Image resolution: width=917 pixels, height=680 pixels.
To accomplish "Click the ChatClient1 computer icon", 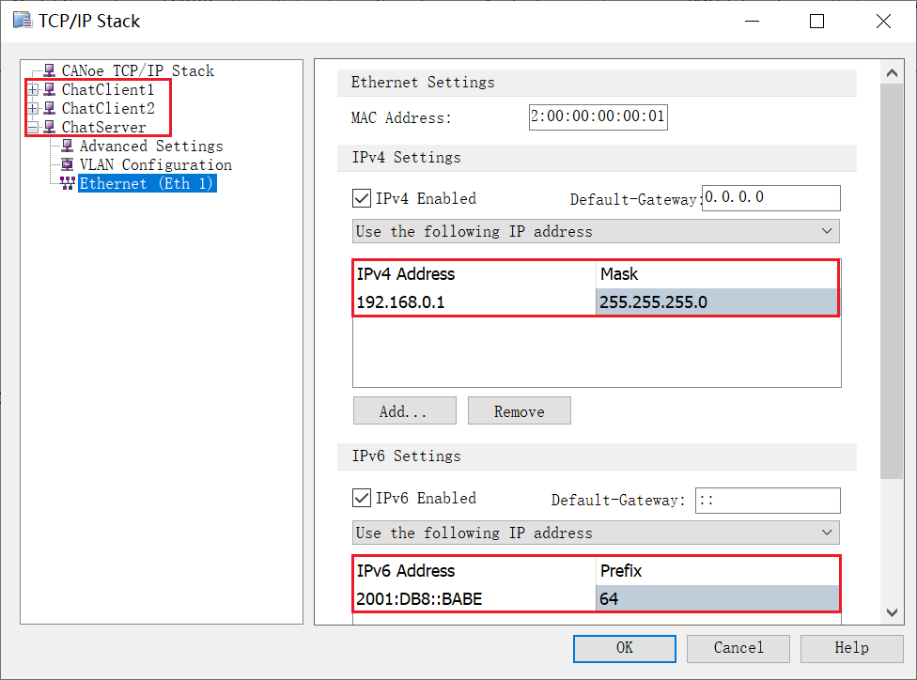I will click(47, 89).
